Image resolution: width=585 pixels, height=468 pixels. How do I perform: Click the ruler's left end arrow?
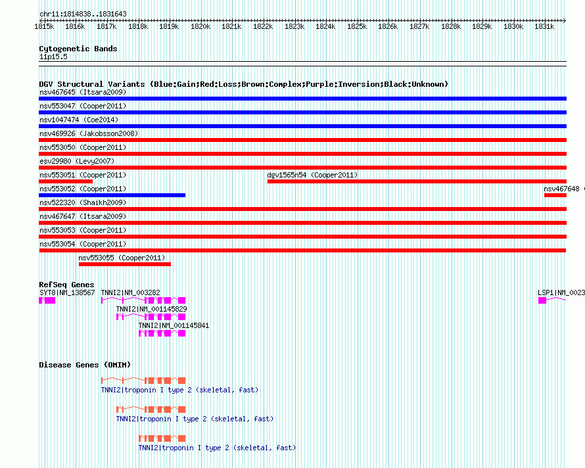[41, 20]
